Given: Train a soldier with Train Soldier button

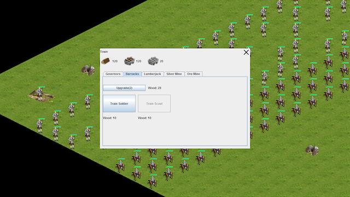Looking at the screenshot, I should [x=119, y=103].
